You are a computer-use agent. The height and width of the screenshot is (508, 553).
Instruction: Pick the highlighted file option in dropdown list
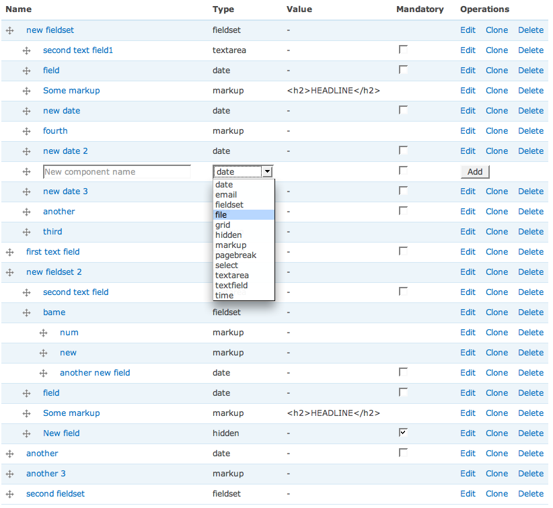pyautogui.click(x=244, y=215)
